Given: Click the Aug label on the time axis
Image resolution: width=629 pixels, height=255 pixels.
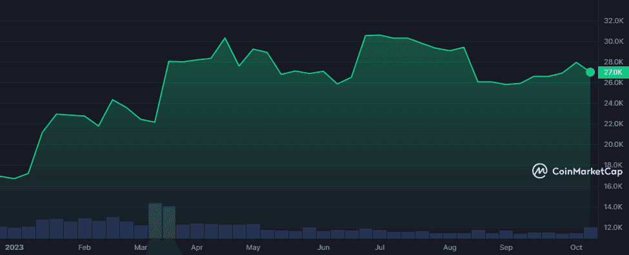Looking at the screenshot, I should [x=450, y=247].
